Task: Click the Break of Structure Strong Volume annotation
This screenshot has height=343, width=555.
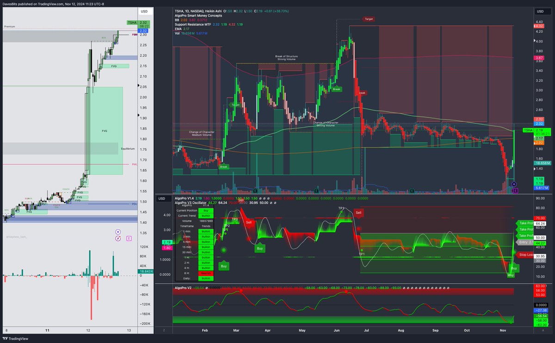Action: point(286,58)
